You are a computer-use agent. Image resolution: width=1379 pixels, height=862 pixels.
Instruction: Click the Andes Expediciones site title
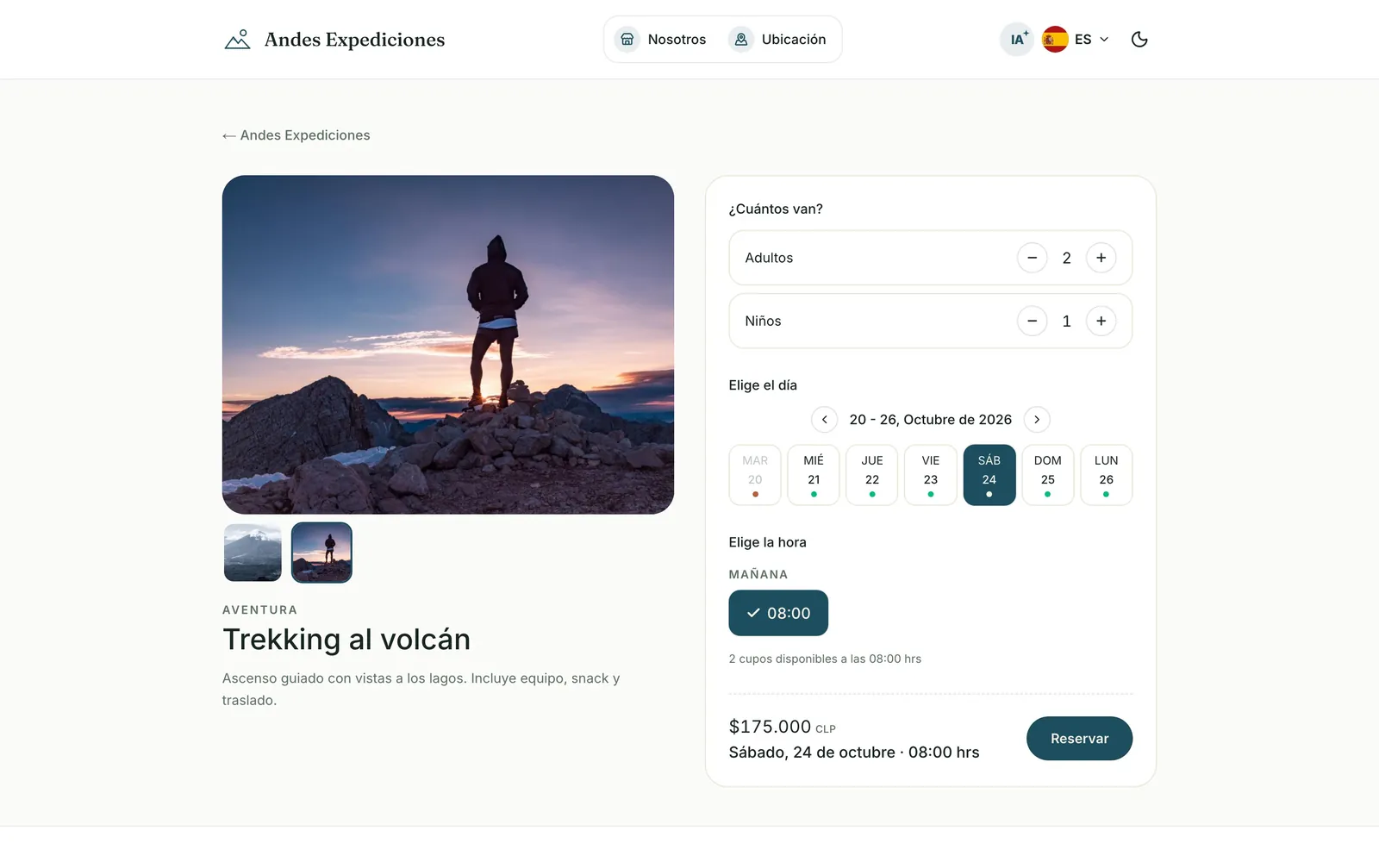click(354, 40)
